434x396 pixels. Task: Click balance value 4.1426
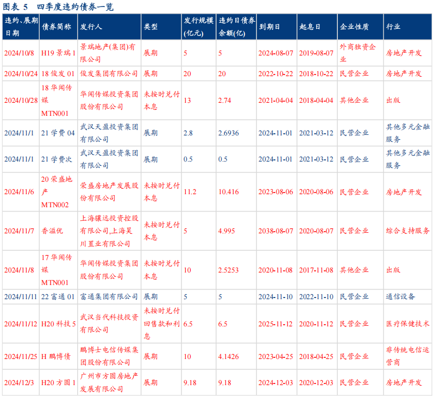(228, 356)
